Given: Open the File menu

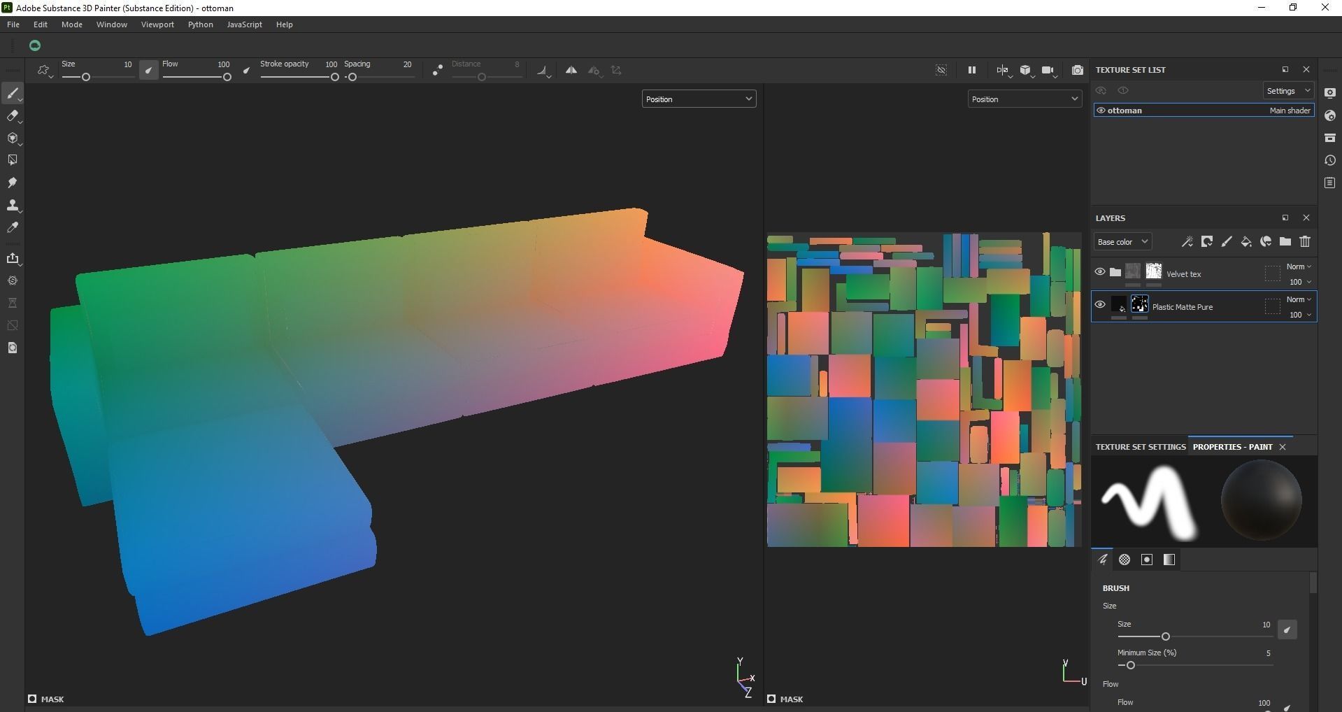Looking at the screenshot, I should 13,24.
